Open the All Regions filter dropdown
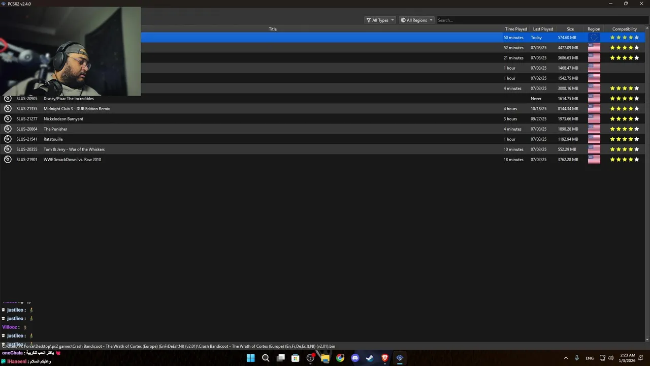The image size is (650, 366). [x=416, y=20]
